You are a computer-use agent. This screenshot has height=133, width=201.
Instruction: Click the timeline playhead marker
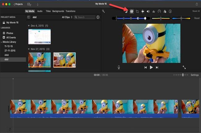[13, 79]
